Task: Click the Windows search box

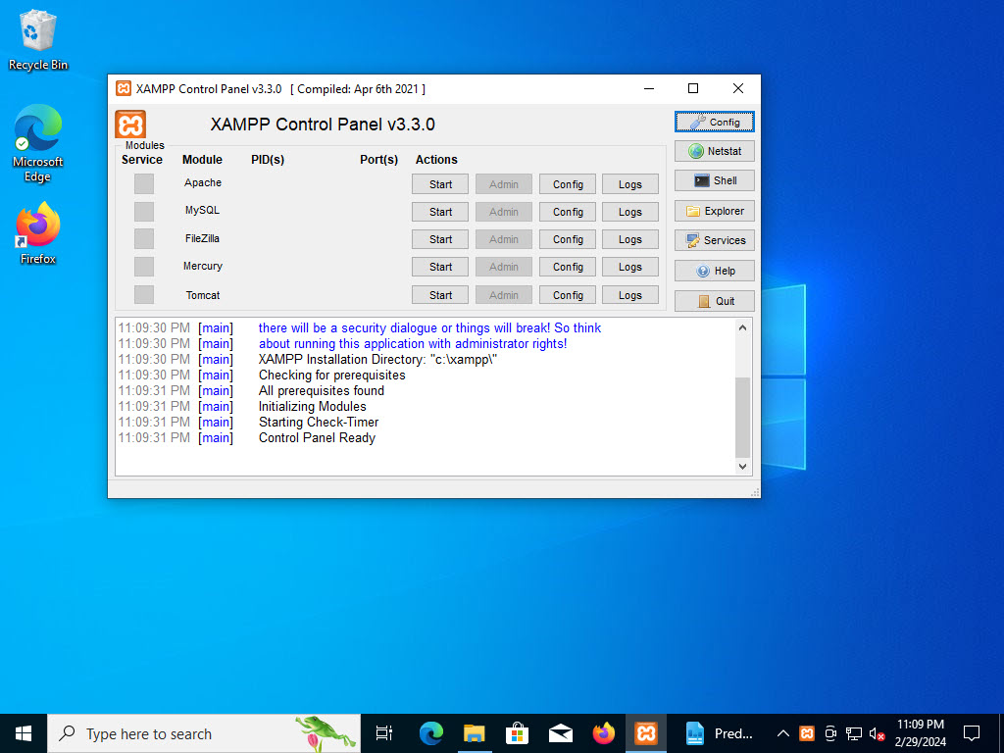Action: click(x=196, y=732)
